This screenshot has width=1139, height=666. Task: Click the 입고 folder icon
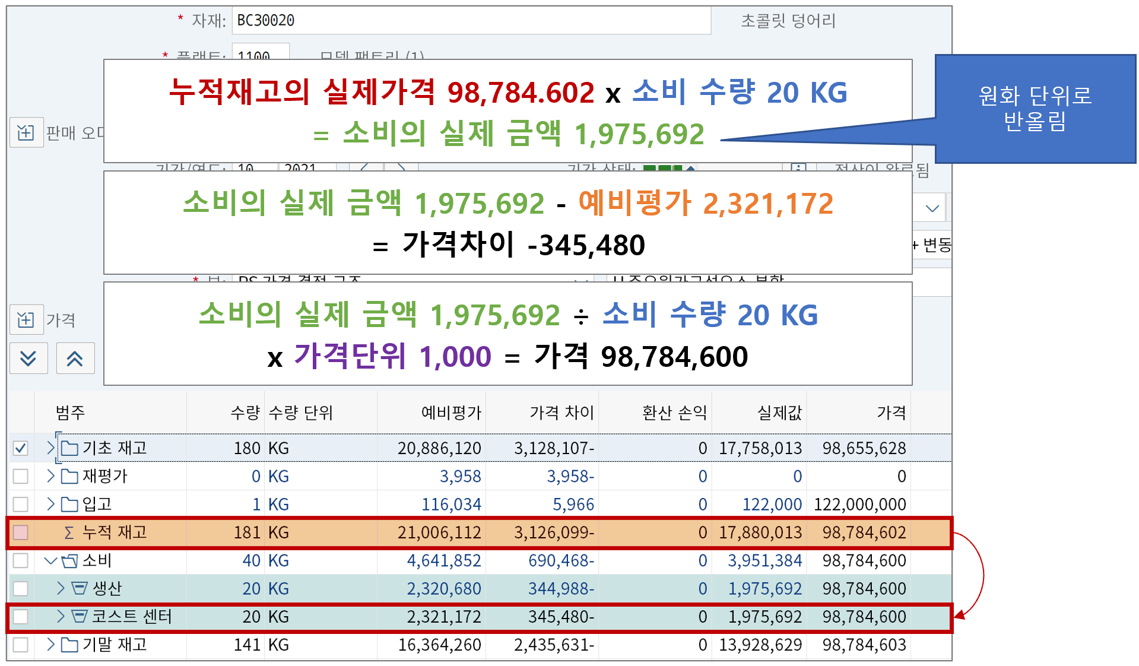point(69,505)
